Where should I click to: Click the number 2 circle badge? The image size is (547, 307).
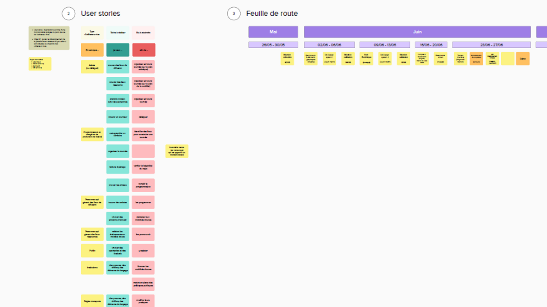68,14
